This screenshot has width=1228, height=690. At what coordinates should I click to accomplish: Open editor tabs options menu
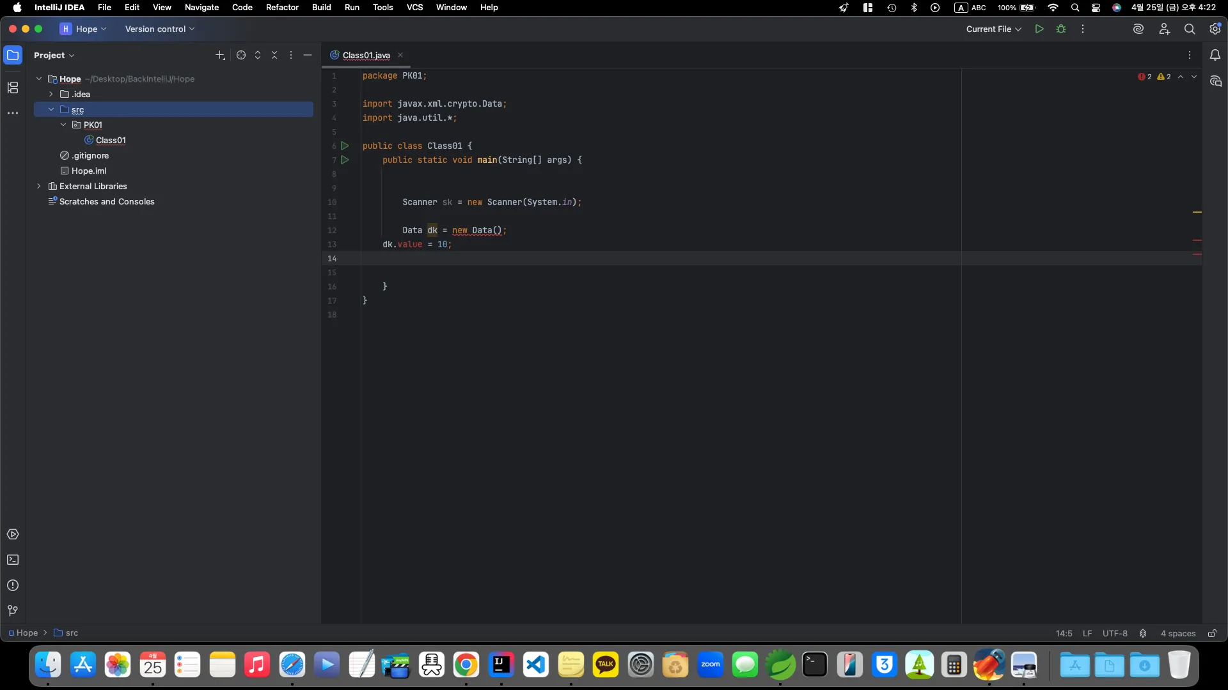[x=1190, y=55]
